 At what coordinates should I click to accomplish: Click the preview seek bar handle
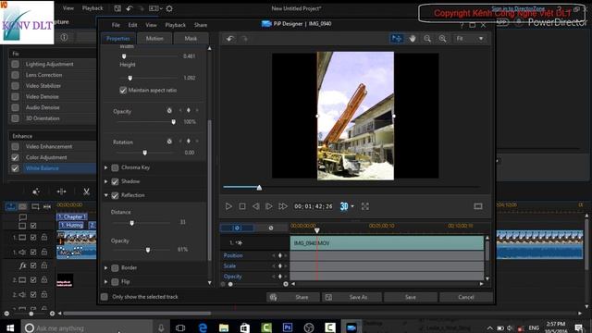pos(259,187)
